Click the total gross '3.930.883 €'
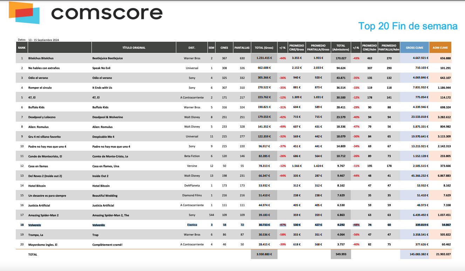The height and width of the screenshot is (271, 465). click(x=264, y=255)
